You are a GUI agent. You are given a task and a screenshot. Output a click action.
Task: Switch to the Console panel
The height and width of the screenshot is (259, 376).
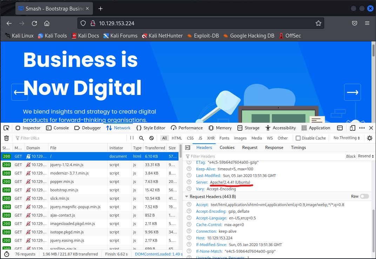[58, 128]
